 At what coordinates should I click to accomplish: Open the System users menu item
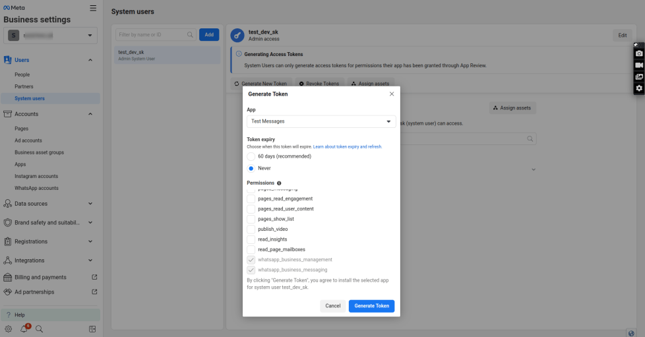pyautogui.click(x=30, y=99)
